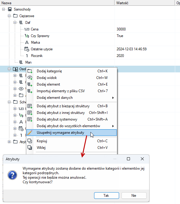Click the icon beside Dodaj atrybut systemowy
The image size is (180, 204).
point(30,119)
